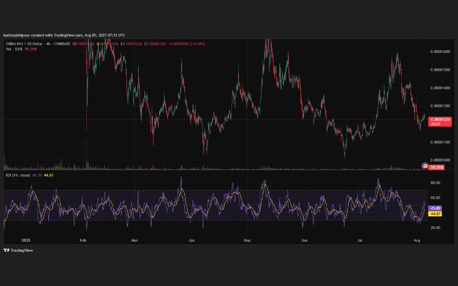The height and width of the screenshot is (286, 458).
Task: Select the 4h interval in chart legend
Action: (48, 44)
